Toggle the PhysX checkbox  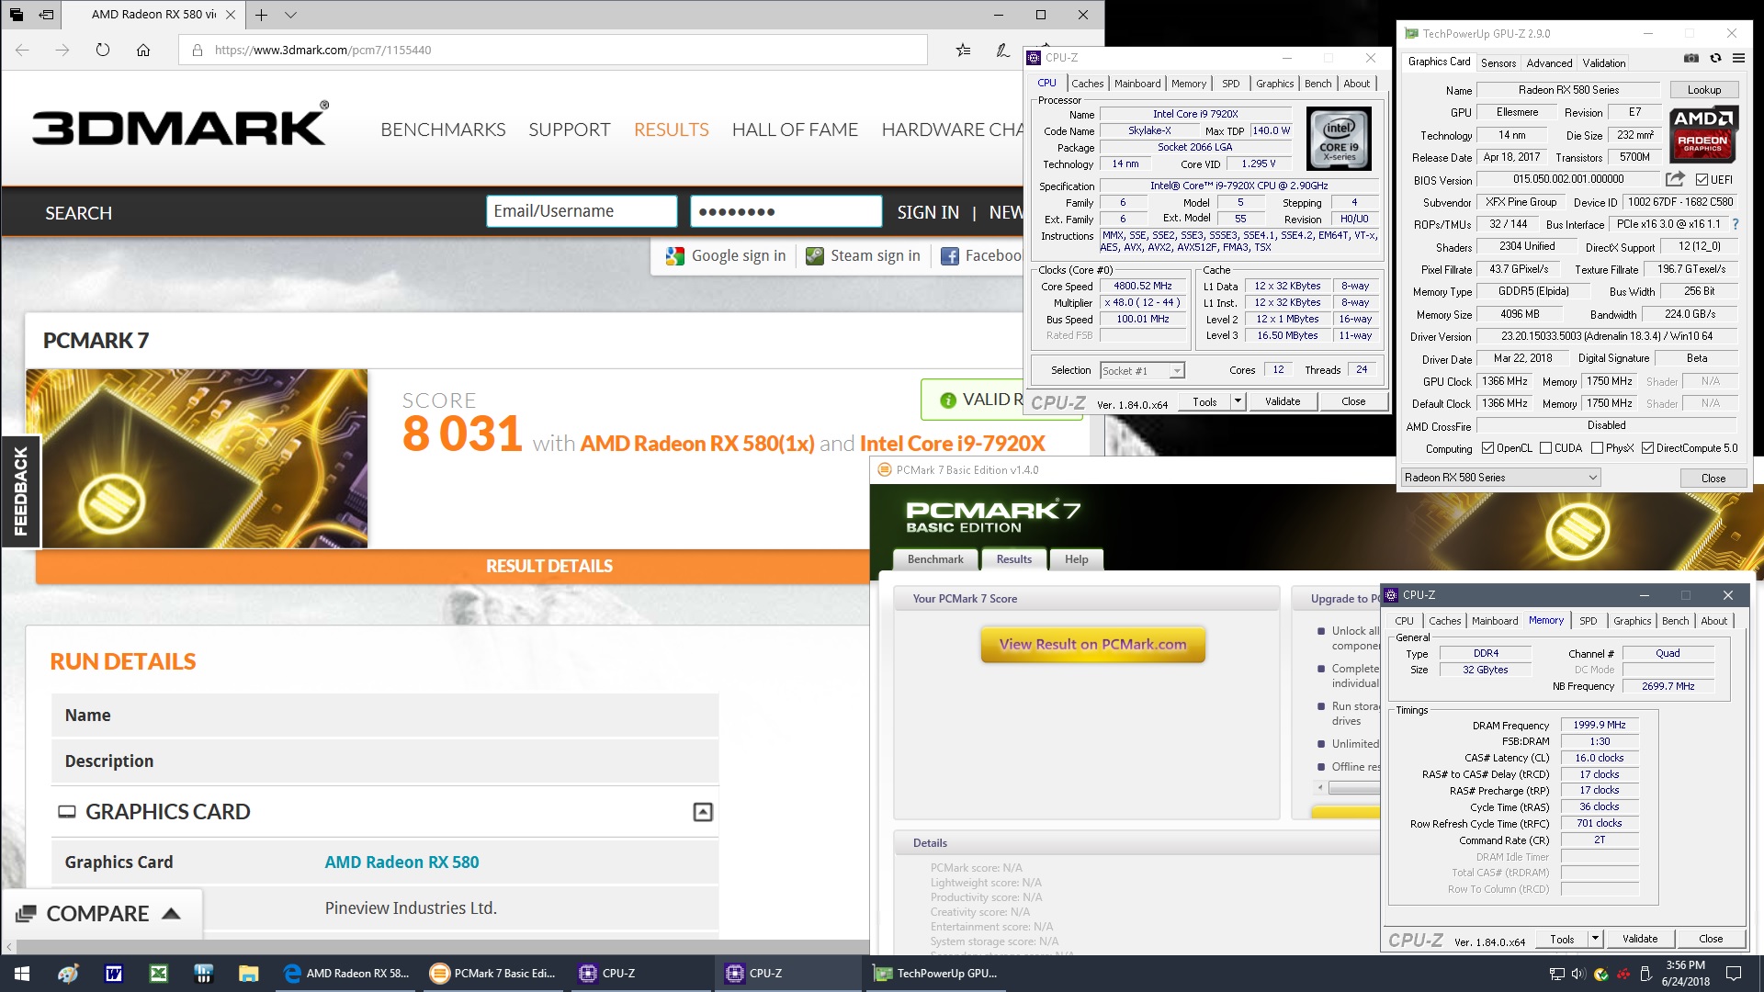click(x=1598, y=448)
